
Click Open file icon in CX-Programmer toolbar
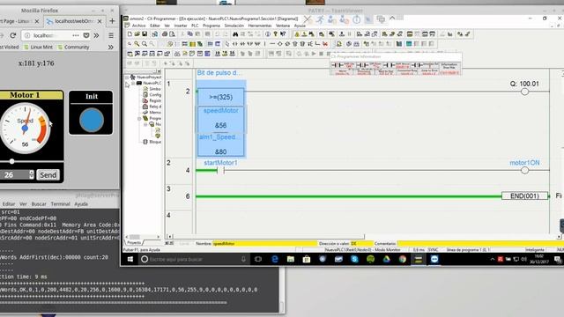click(137, 34)
